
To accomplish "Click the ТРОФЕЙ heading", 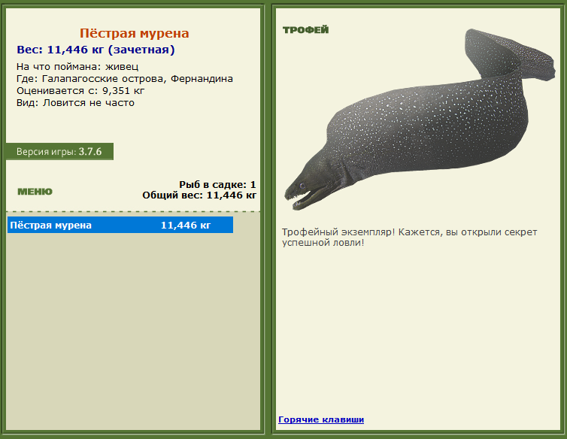I will pyautogui.click(x=305, y=29).
